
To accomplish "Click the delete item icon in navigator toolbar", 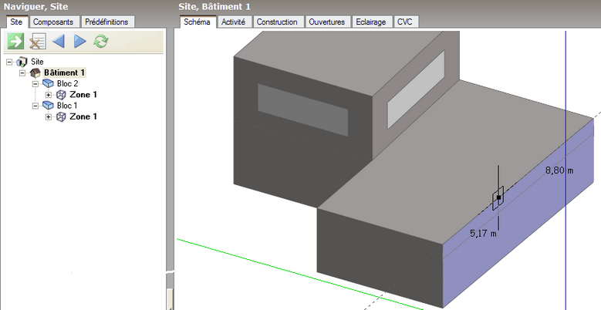I will pyautogui.click(x=37, y=42).
